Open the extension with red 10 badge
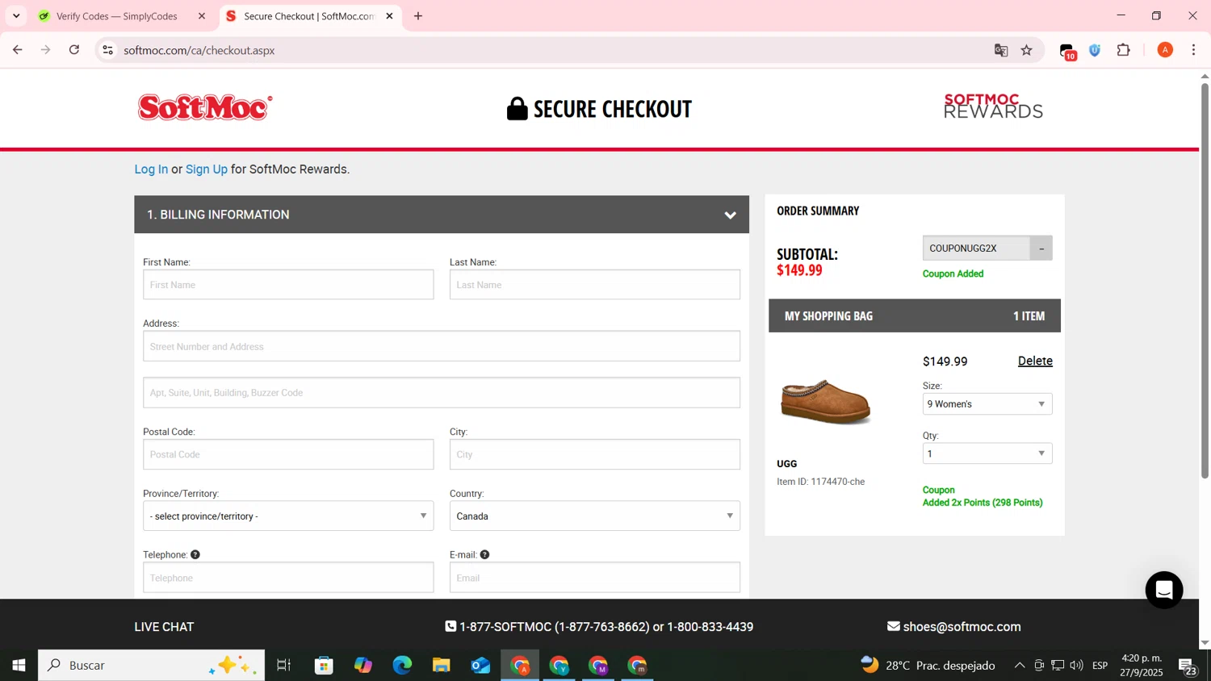 (1067, 51)
